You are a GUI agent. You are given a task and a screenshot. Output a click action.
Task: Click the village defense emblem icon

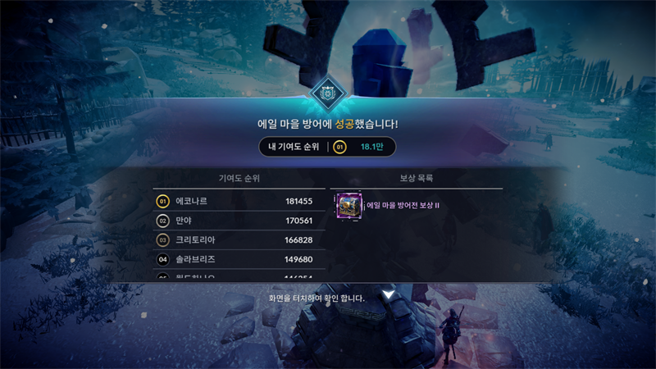[327, 93]
